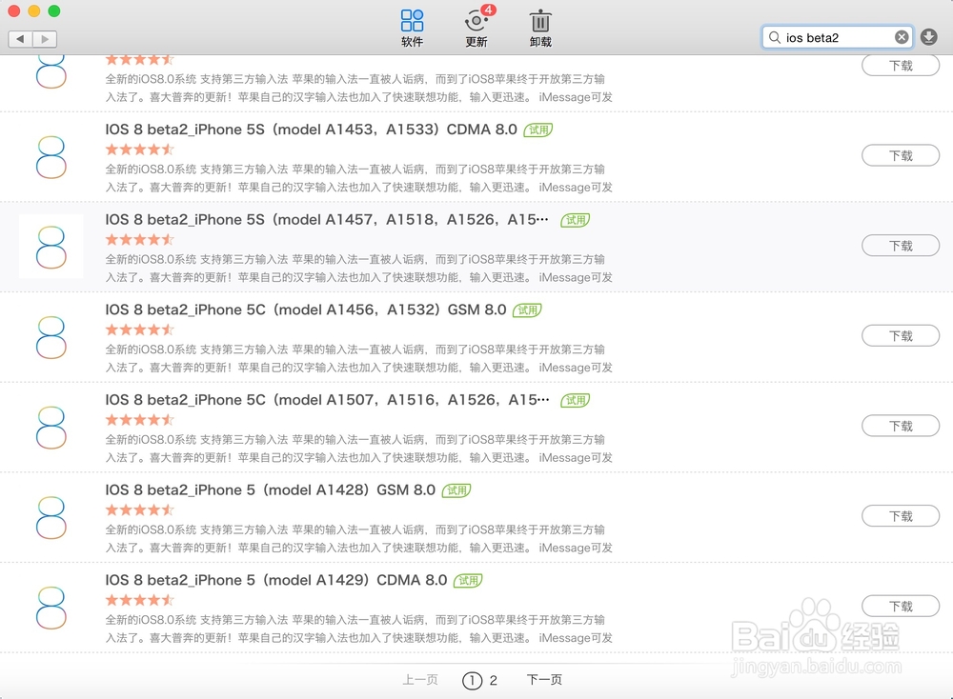The width and height of the screenshot is (953, 699).
Task: Open the 更新 (Updates) section with badge
Action: click(x=477, y=28)
